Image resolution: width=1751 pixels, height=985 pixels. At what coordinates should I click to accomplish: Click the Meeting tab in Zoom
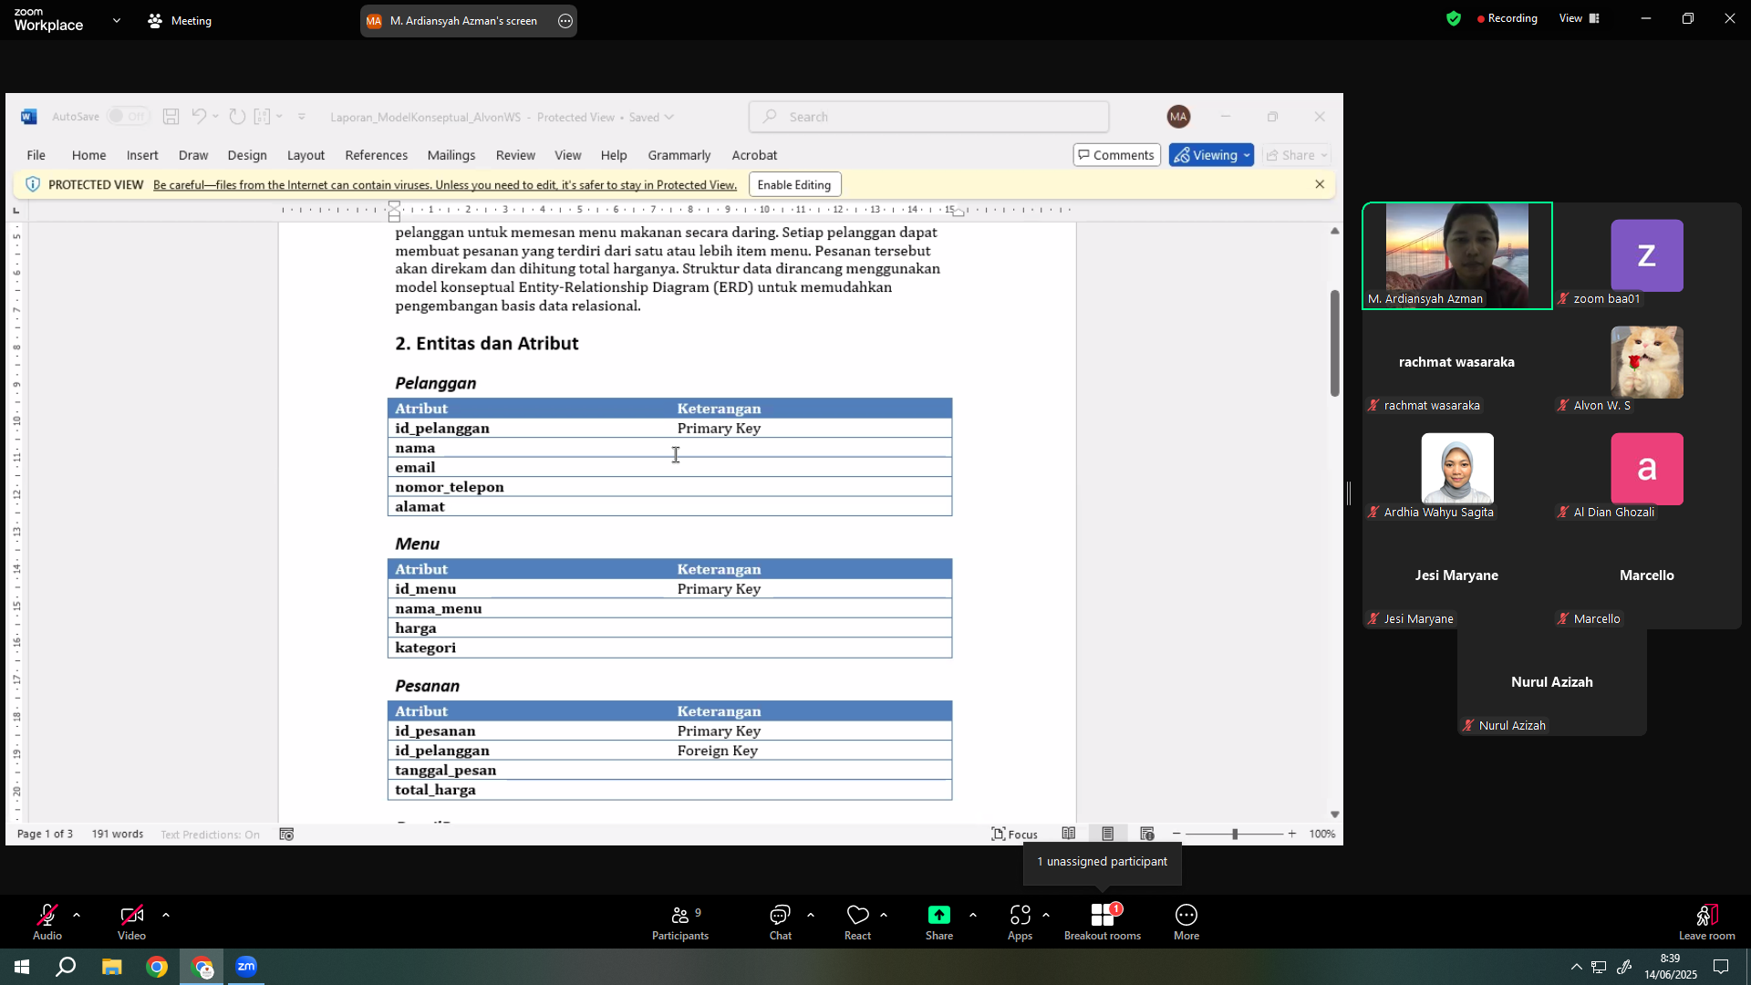[x=180, y=20]
